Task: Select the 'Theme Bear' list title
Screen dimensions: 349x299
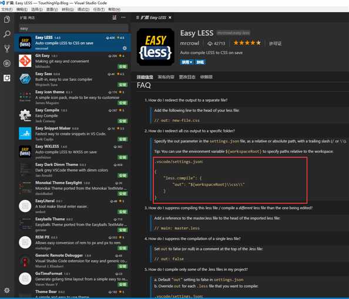Action: pyautogui.click(x=46, y=291)
